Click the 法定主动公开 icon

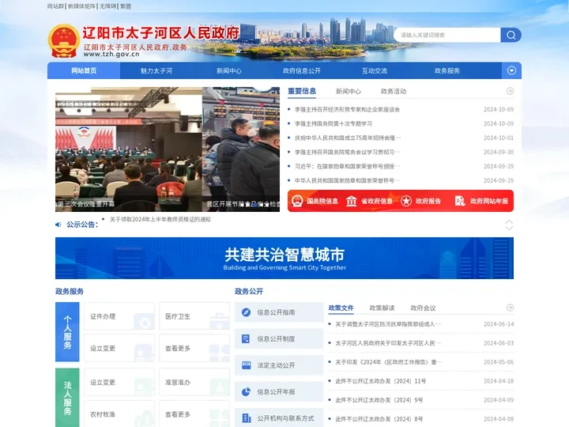coord(246,365)
